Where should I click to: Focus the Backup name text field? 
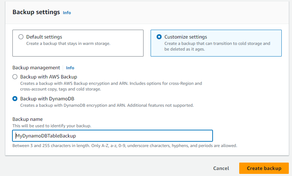coord(112,136)
